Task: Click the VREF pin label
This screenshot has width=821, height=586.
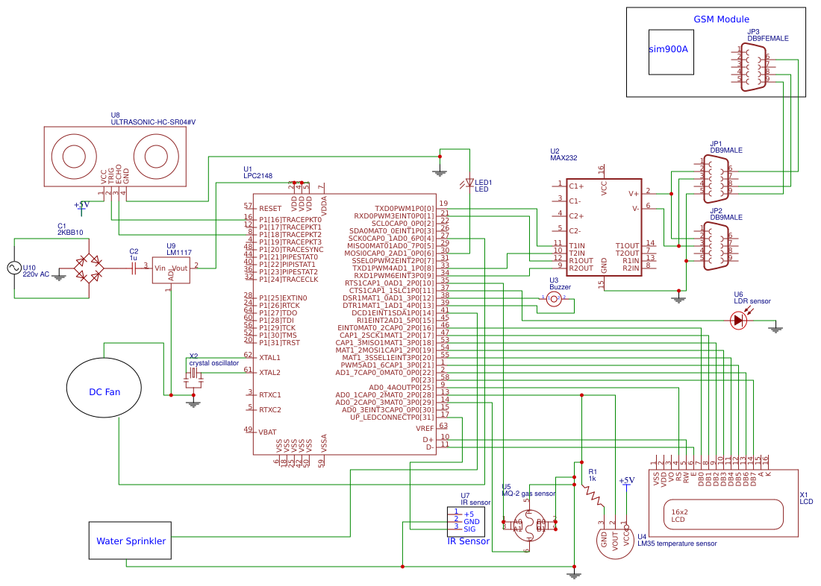Action: [425, 429]
